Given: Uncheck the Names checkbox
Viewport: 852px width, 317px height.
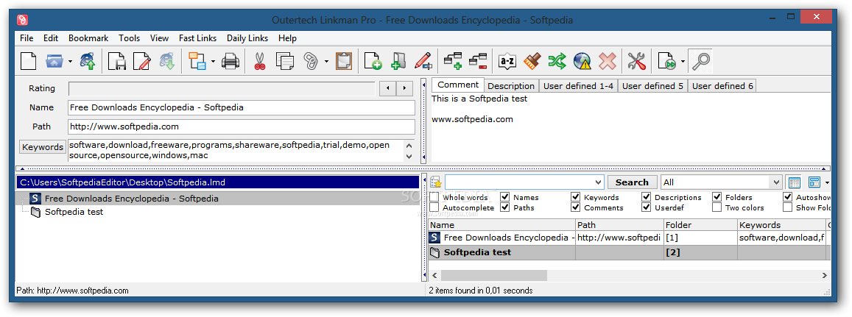Looking at the screenshot, I should pos(504,197).
